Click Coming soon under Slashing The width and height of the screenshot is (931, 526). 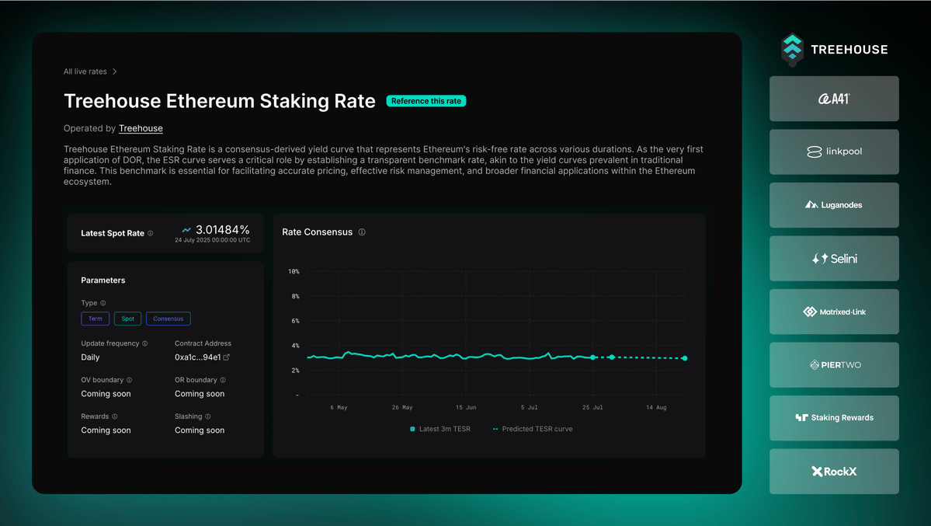[200, 430]
